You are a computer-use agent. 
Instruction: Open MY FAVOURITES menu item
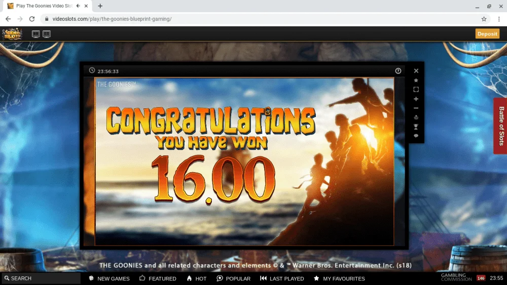tap(339, 278)
